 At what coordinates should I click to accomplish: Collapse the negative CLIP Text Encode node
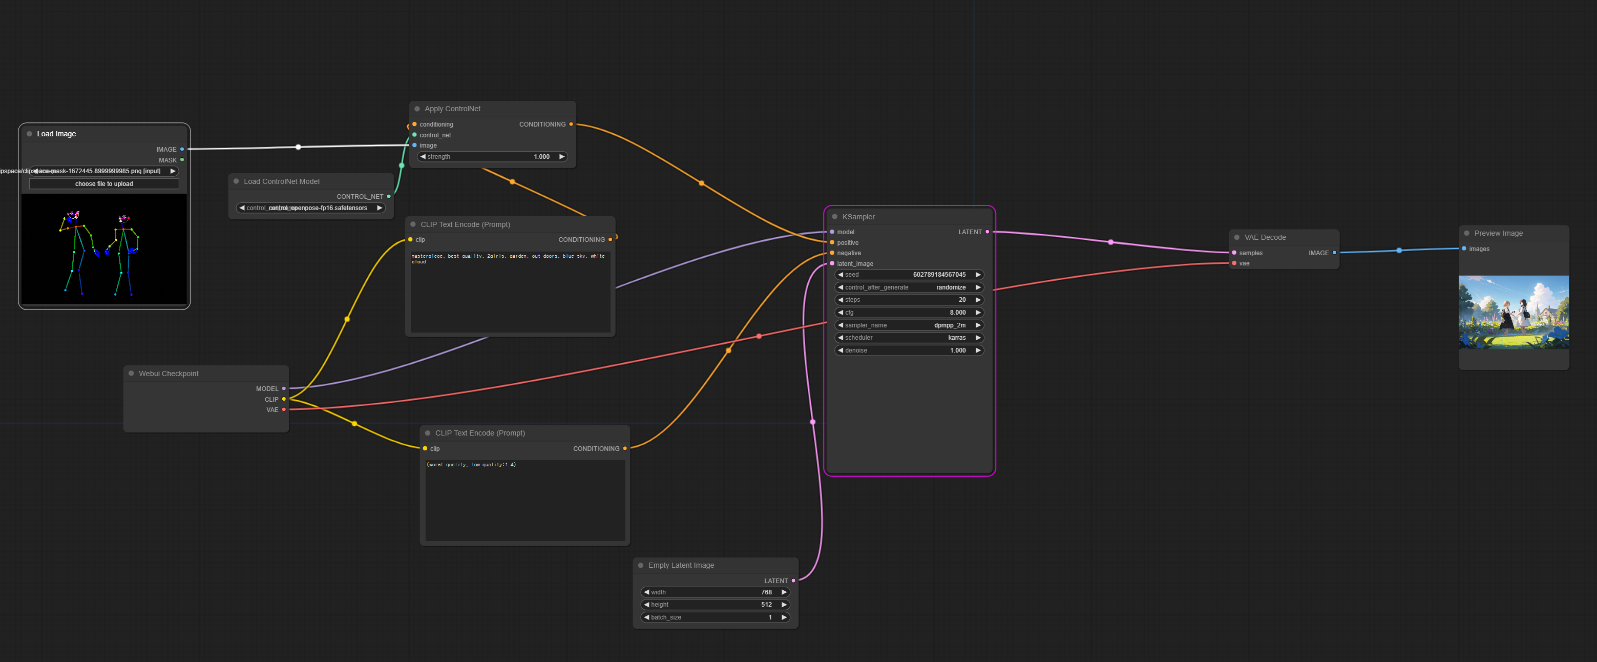[428, 432]
